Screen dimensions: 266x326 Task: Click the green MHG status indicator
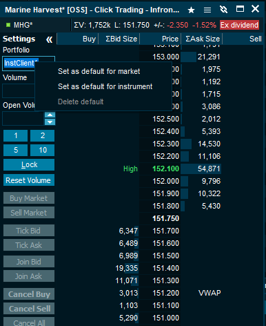coord(8,25)
